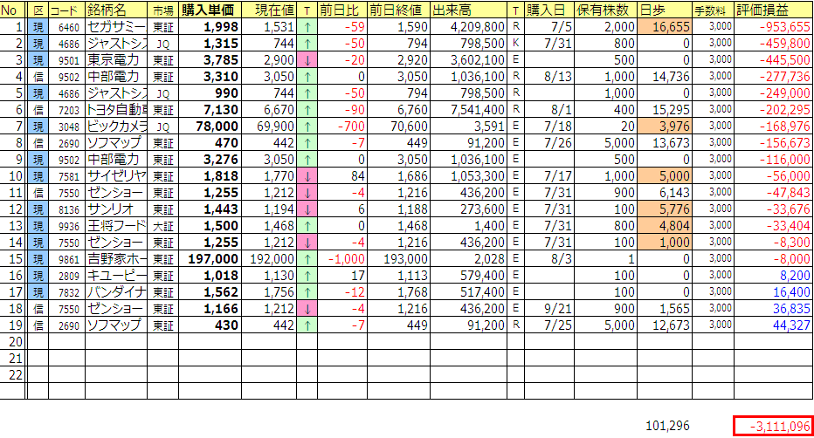Click the blue 現 marker in row 1
814x438 pixels.
coord(37,27)
